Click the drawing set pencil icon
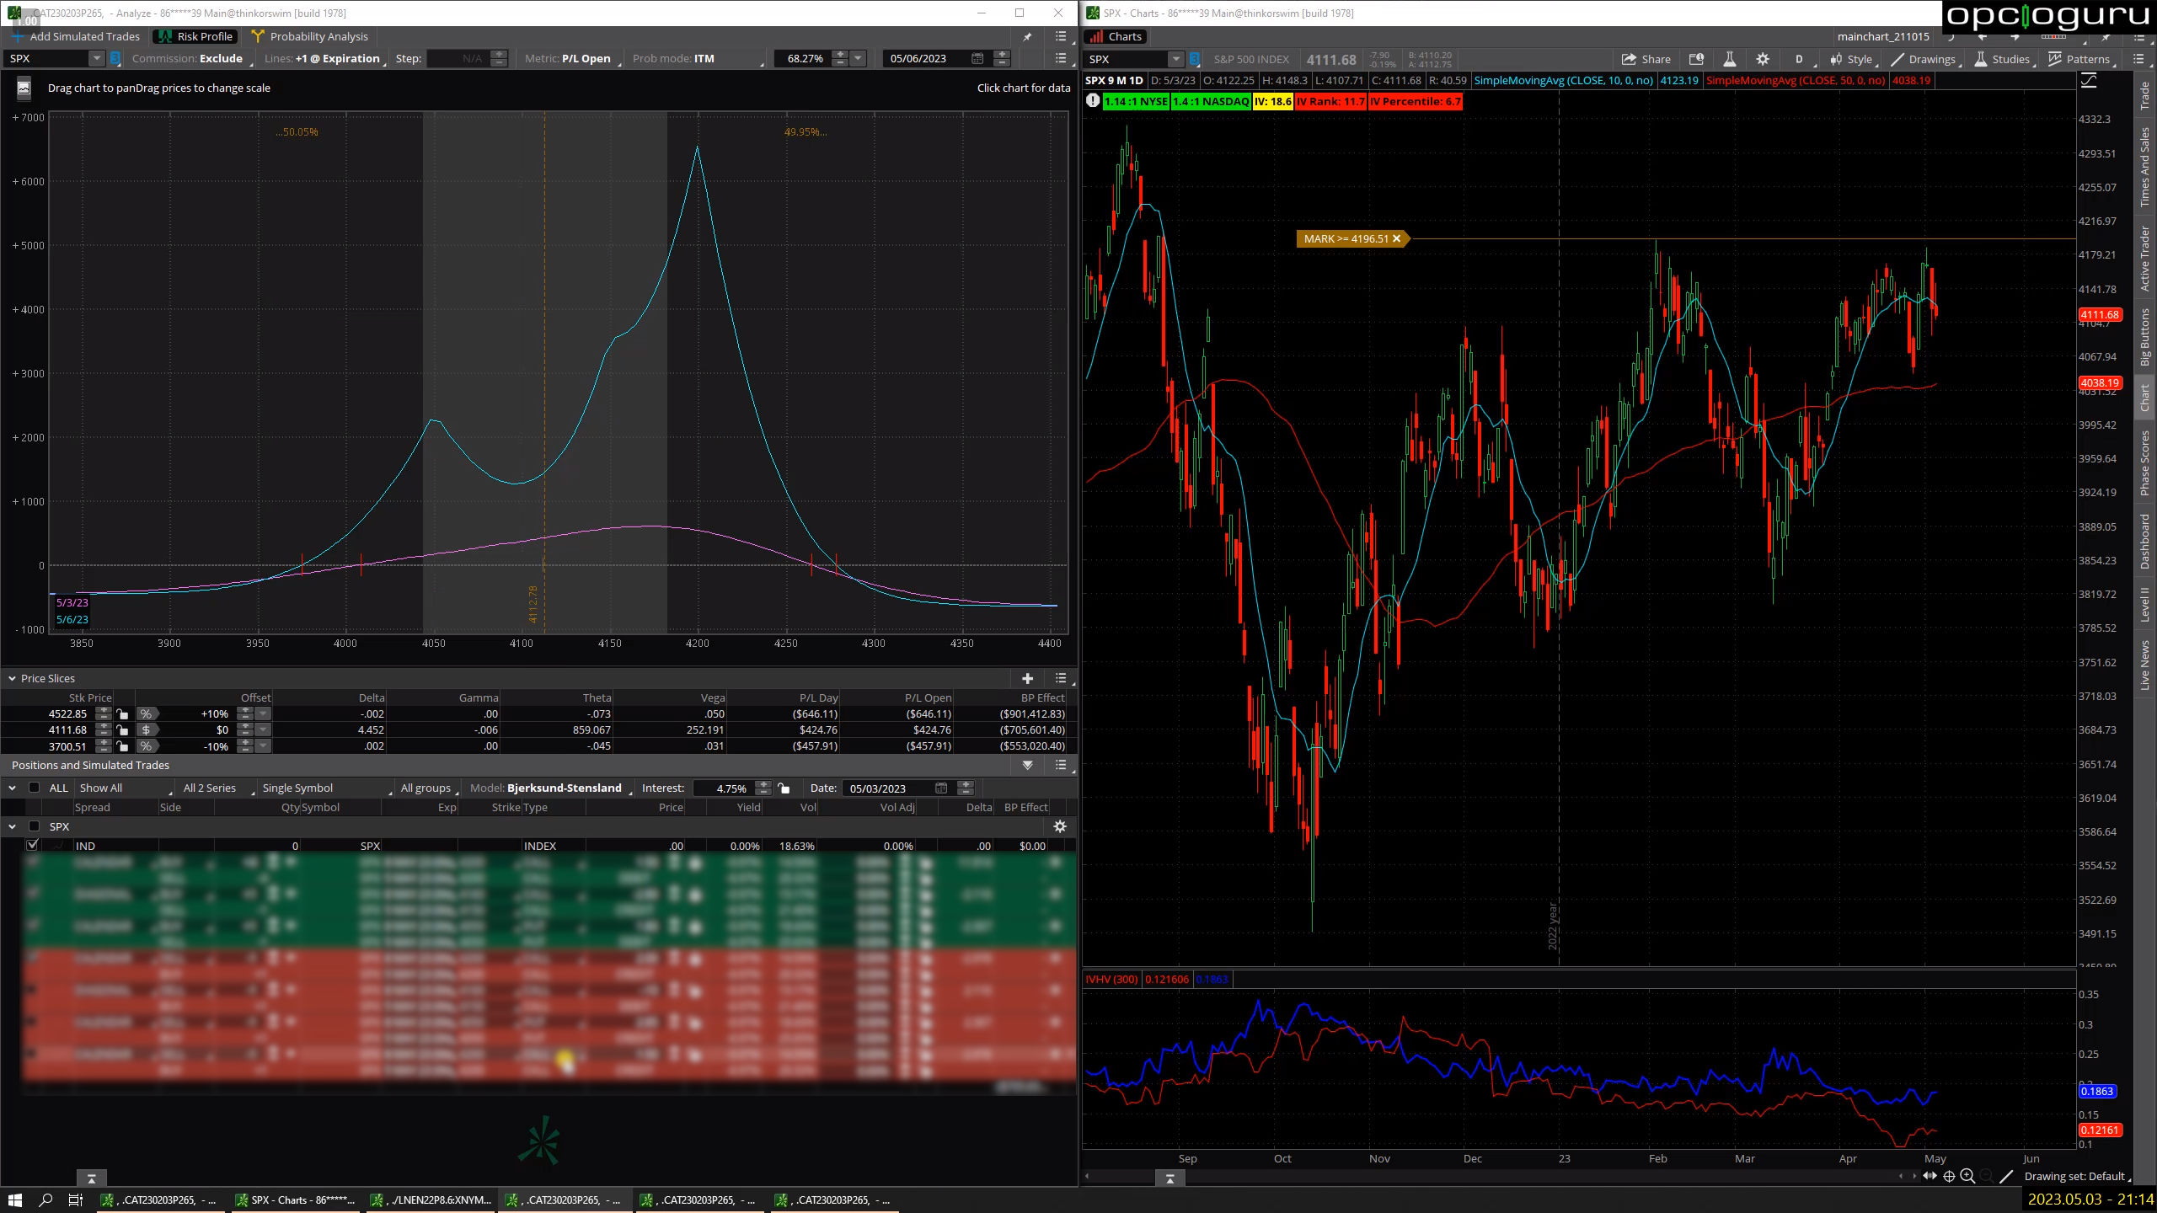 click(x=2006, y=1176)
